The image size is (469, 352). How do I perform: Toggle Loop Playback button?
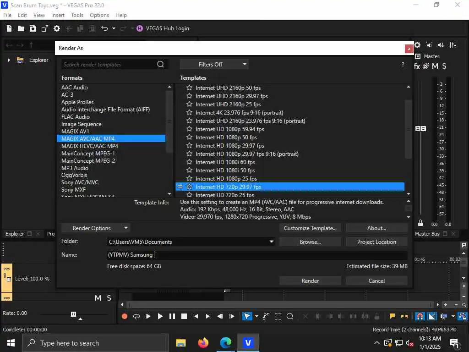coord(136,316)
